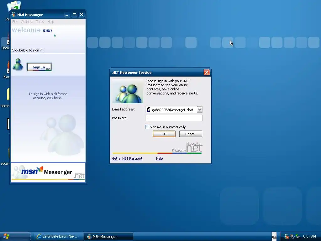
Task: Close the .NET Messenger Service dialog
Action: point(207,72)
